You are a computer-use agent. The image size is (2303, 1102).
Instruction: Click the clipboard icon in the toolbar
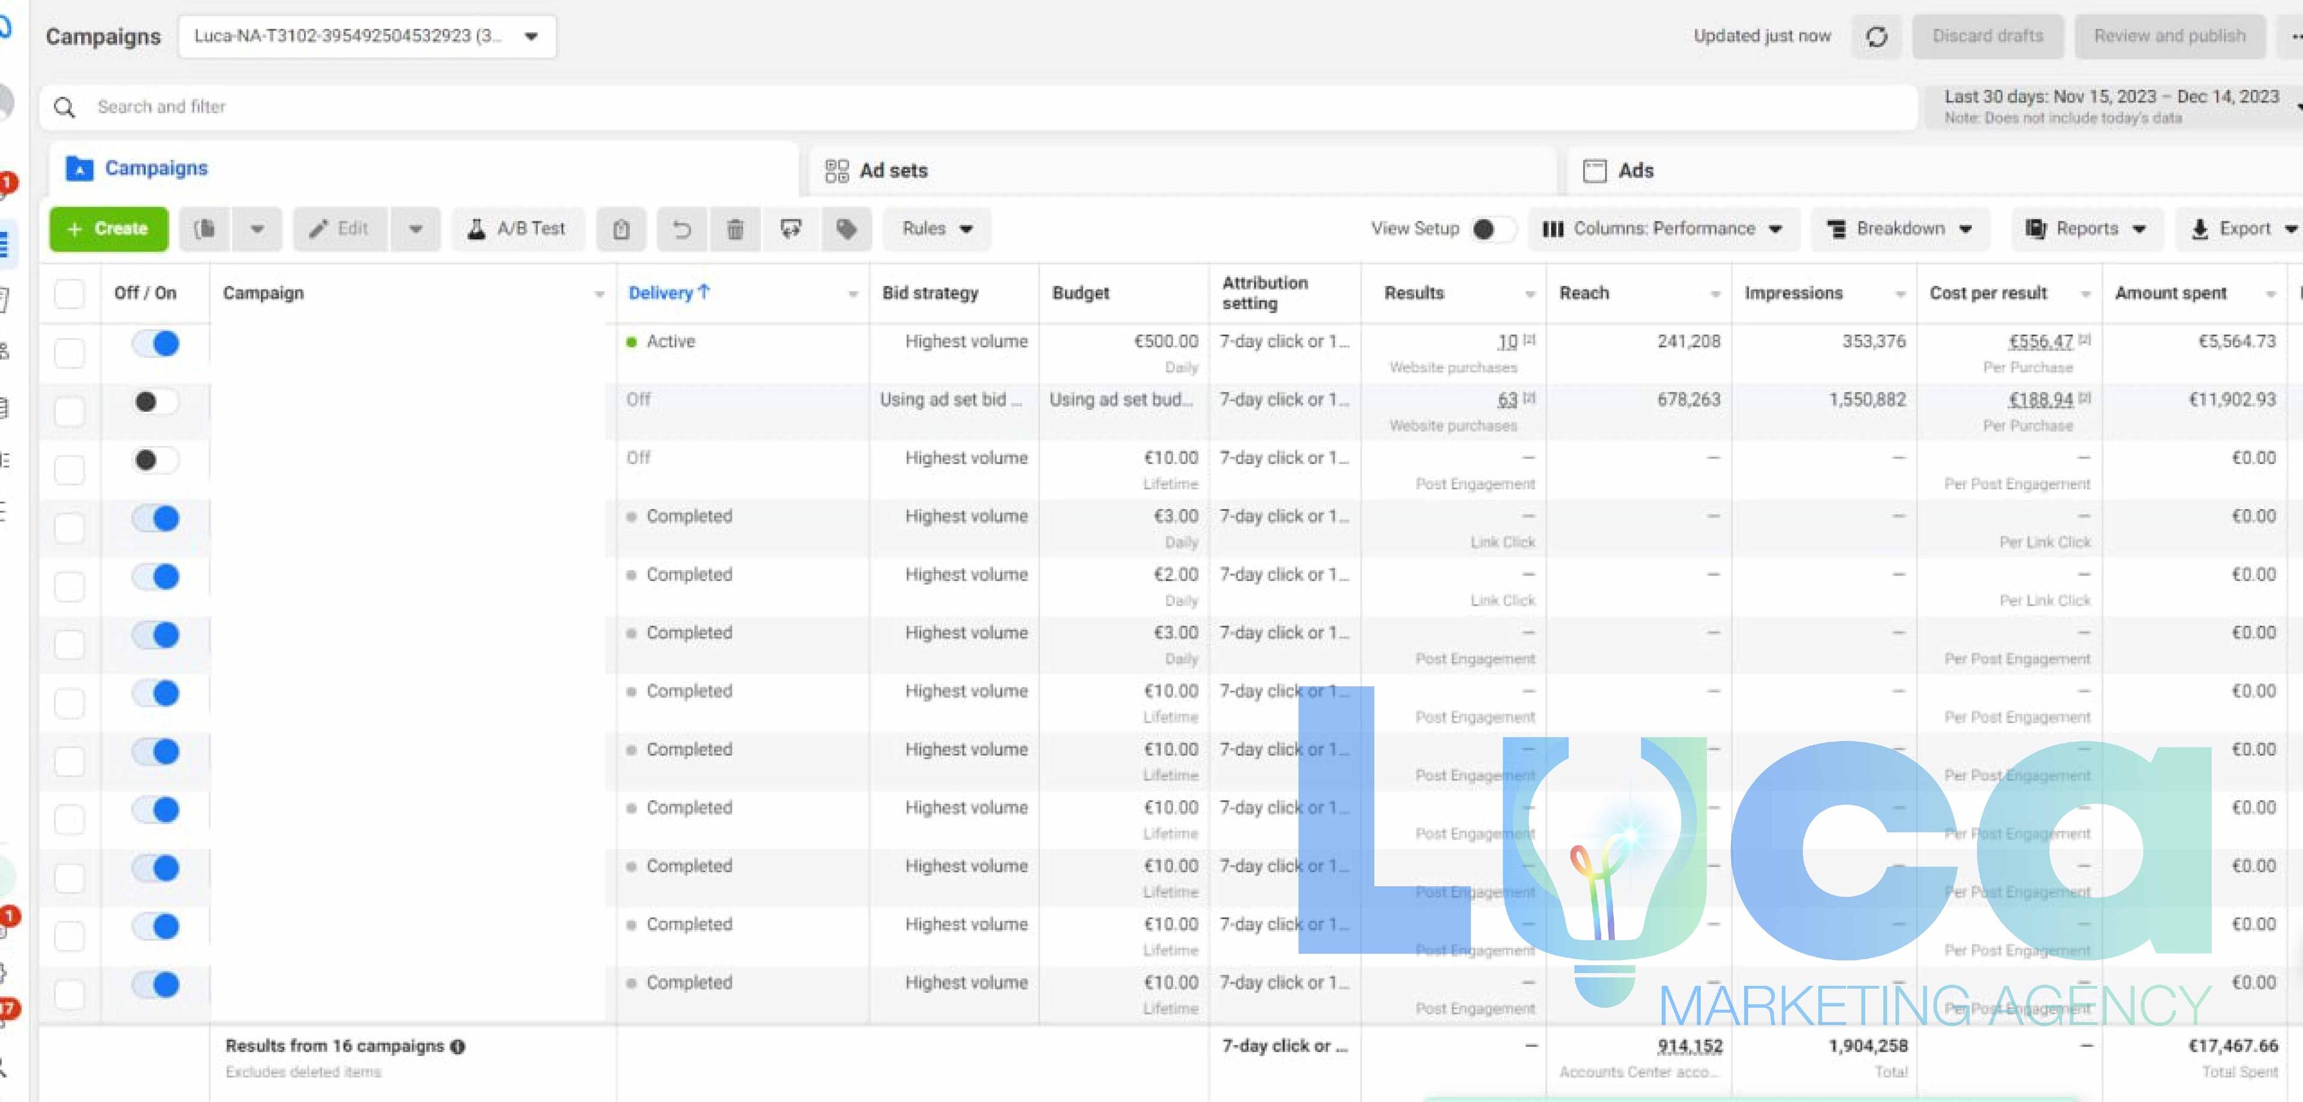621,229
